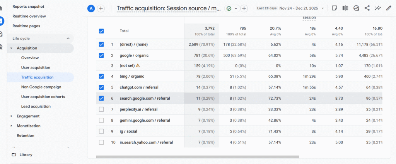This screenshot has height=164, width=396.
Task: Collapse the Life cycle section
Action: click(x=68, y=38)
